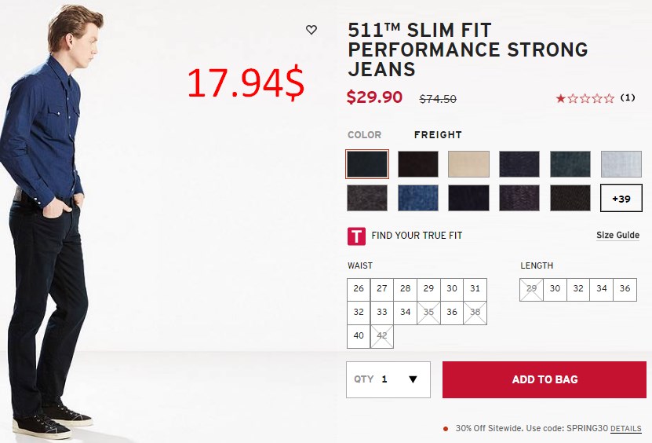The image size is (652, 443).
Task: Pick the medium blue denim swatch
Action: [418, 198]
